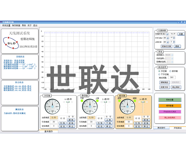Select the 下方位轴 radio option
Image resolution: width=186 pixels, height=151 pixels.
159,74
